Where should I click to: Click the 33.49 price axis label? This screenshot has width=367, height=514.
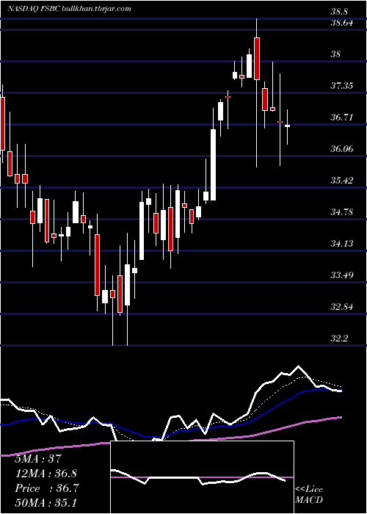(x=341, y=275)
